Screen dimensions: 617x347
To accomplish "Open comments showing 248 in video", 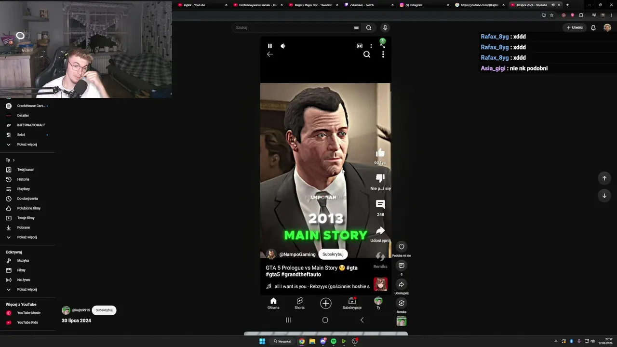I will [380, 204].
